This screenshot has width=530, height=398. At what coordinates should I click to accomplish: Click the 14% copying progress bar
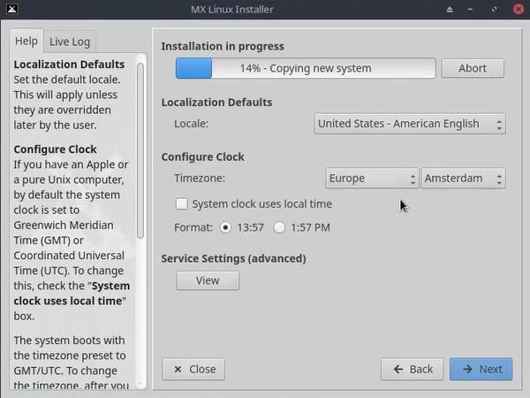(x=306, y=68)
